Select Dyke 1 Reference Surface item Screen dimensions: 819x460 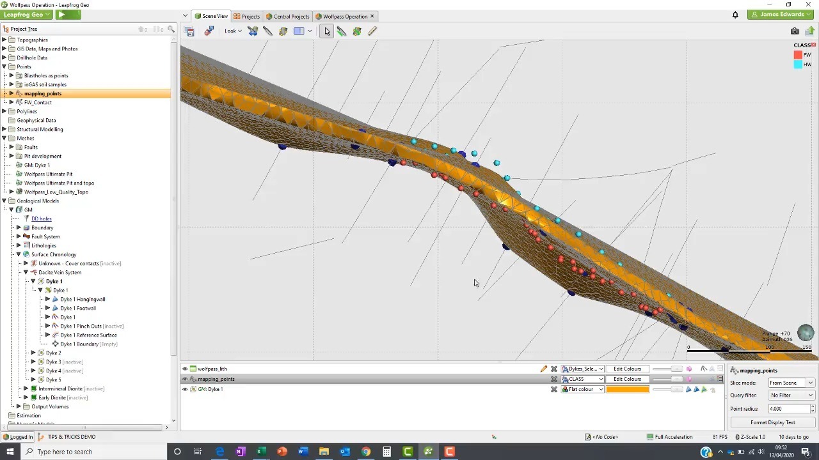88,335
